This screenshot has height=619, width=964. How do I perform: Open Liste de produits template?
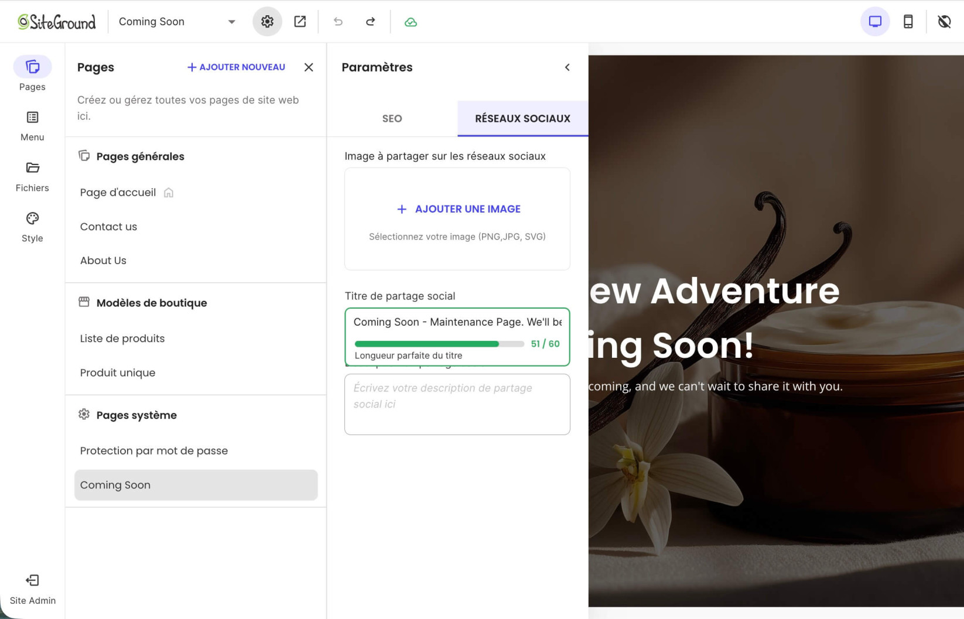[x=122, y=338]
